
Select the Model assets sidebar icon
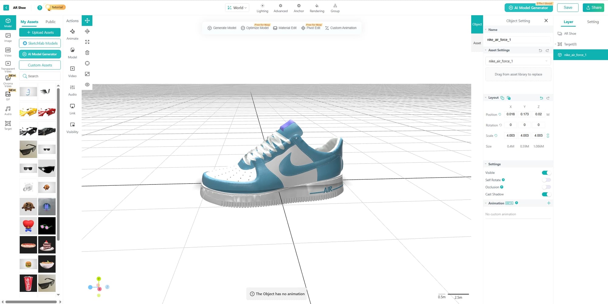pos(8,23)
